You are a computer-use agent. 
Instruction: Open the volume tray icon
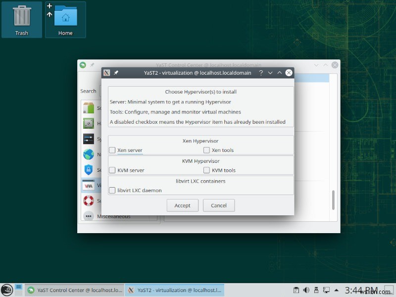(306, 290)
